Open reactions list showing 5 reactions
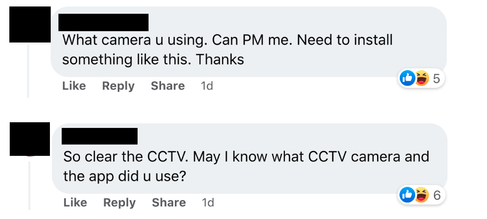 (x=437, y=78)
